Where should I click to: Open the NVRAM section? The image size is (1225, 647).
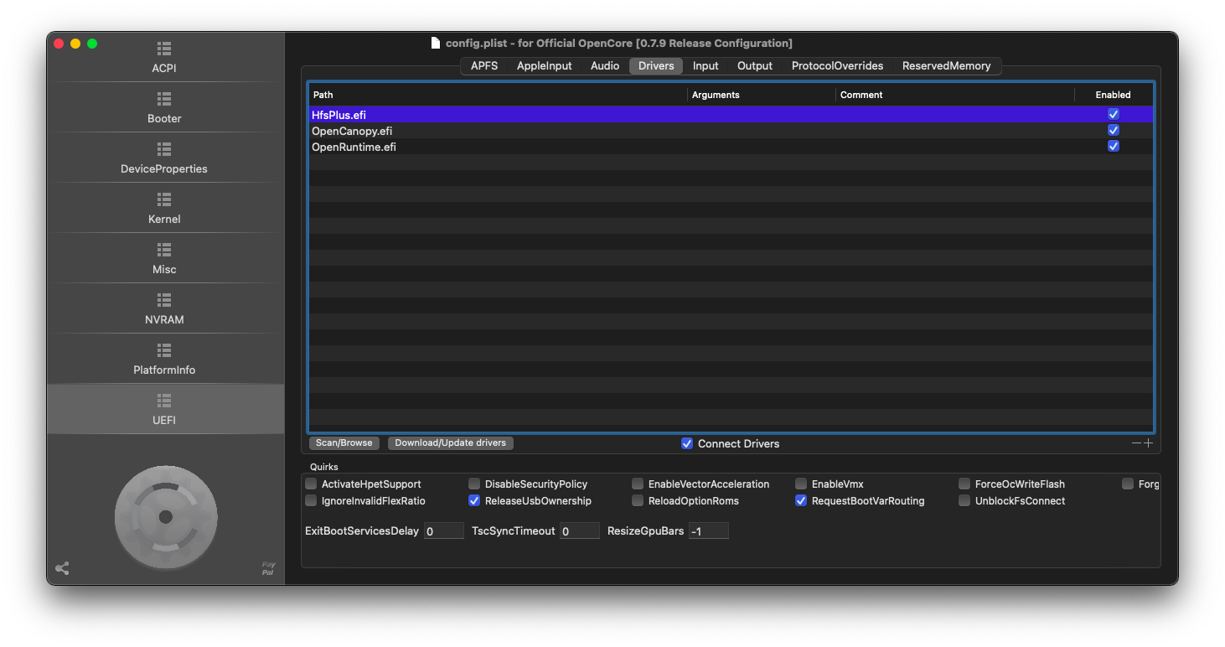click(164, 308)
